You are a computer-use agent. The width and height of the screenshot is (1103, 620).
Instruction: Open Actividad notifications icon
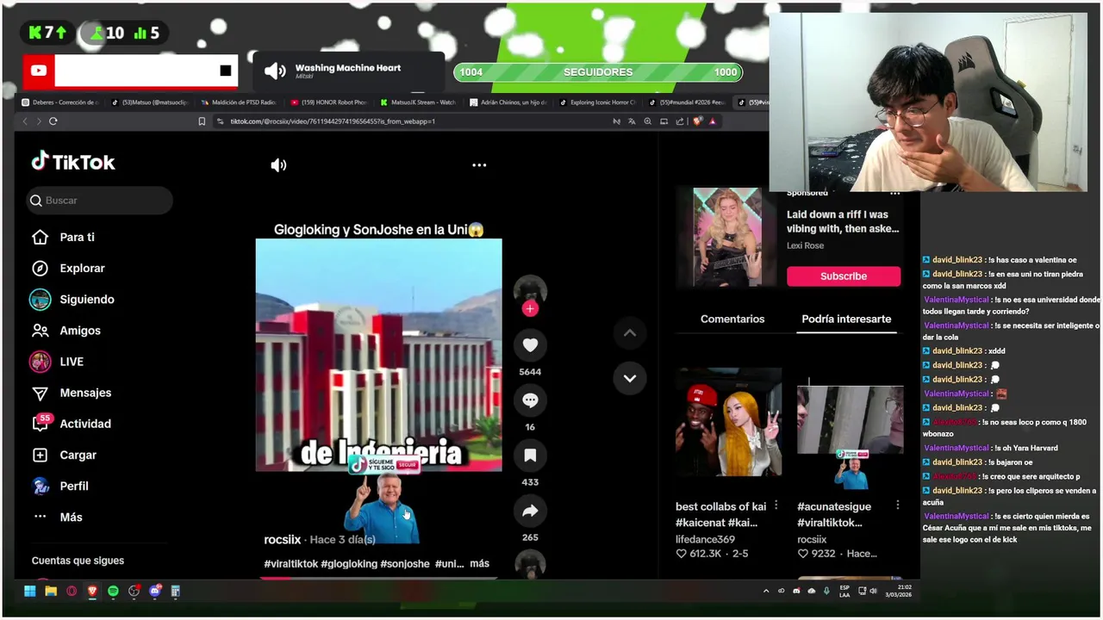pos(41,423)
